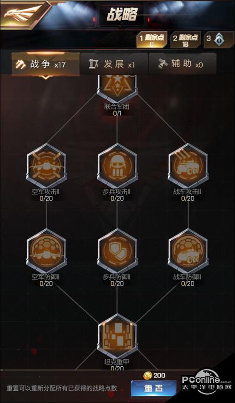The image size is (235, 403).
Task: Select the 战车攻击II missile vehicle icon
Action: 188,166
